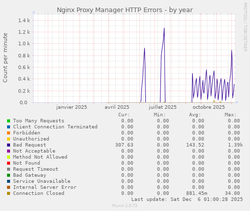Click the 'Max:' column header
The height and width of the screenshot is (211, 250).
coord(230,115)
